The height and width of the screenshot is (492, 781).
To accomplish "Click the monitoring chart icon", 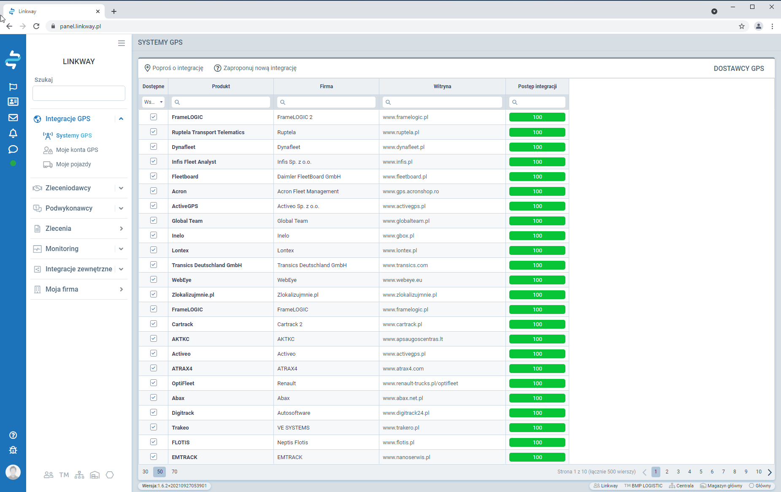I will (38, 249).
